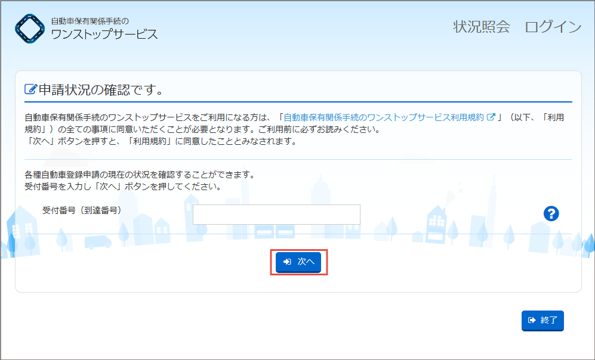
Task: Click the ワンストップサービス title text
Action: tap(104, 34)
